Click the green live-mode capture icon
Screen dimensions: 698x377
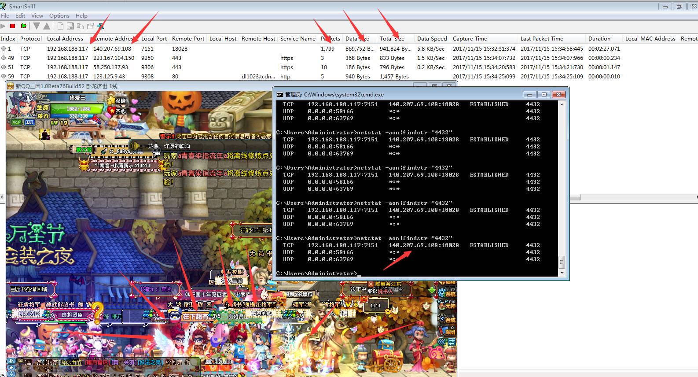(23, 26)
